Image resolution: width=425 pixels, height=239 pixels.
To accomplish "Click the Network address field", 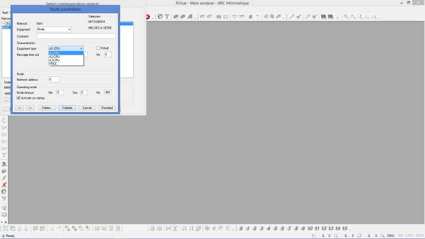I will pos(54,79).
